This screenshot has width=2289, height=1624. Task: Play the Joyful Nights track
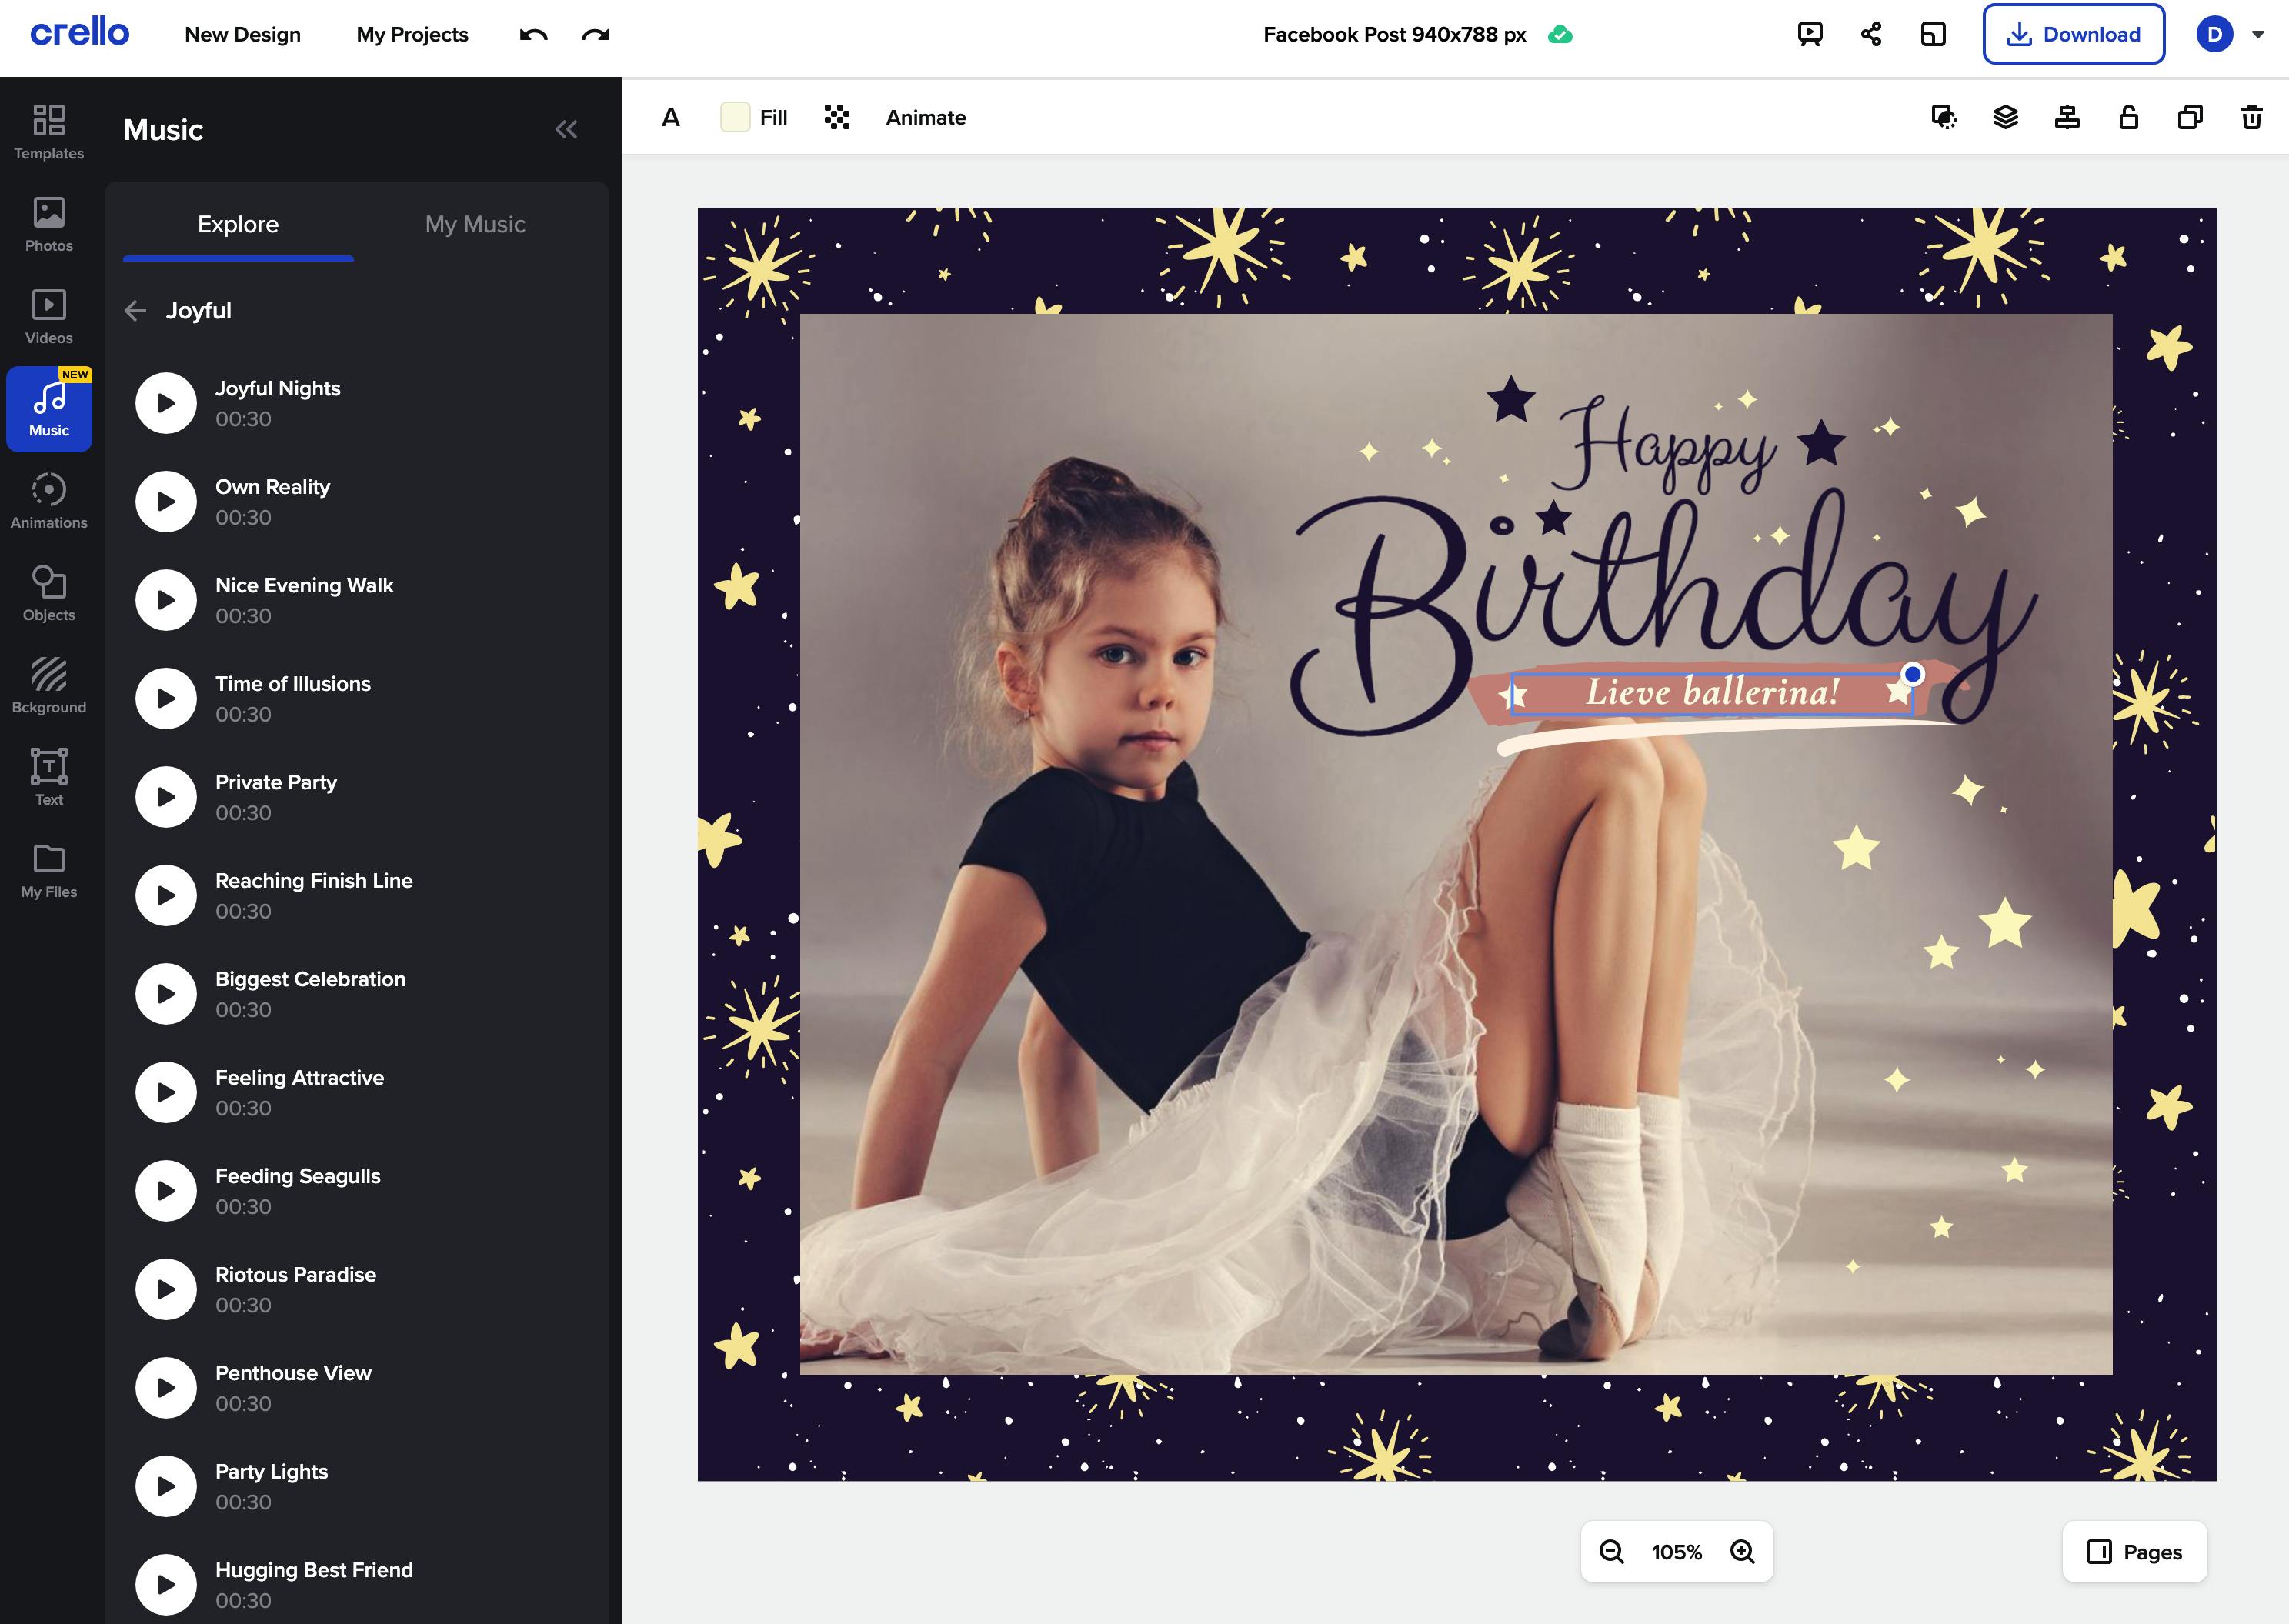pyautogui.click(x=166, y=403)
